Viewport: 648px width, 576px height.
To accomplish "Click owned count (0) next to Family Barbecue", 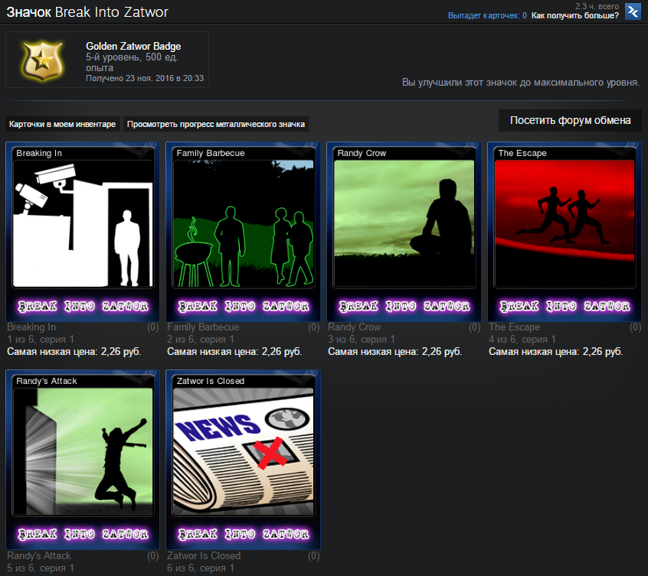I will tap(314, 327).
